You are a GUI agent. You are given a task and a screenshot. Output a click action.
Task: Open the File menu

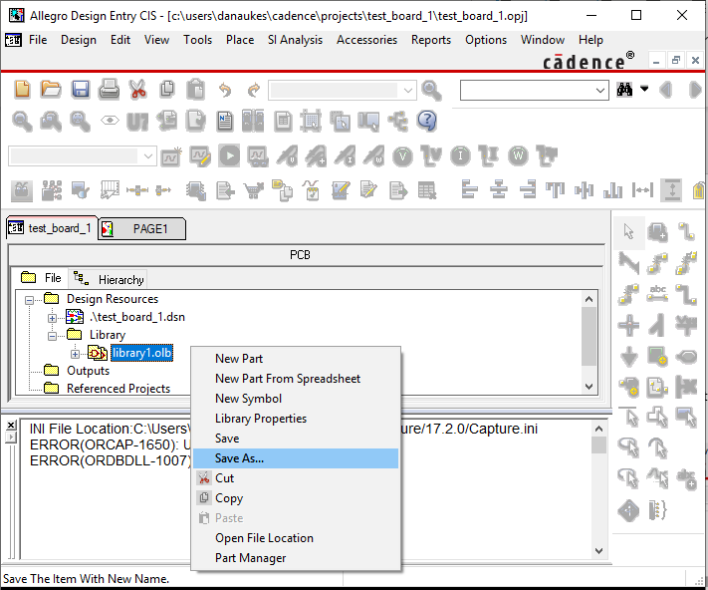38,40
